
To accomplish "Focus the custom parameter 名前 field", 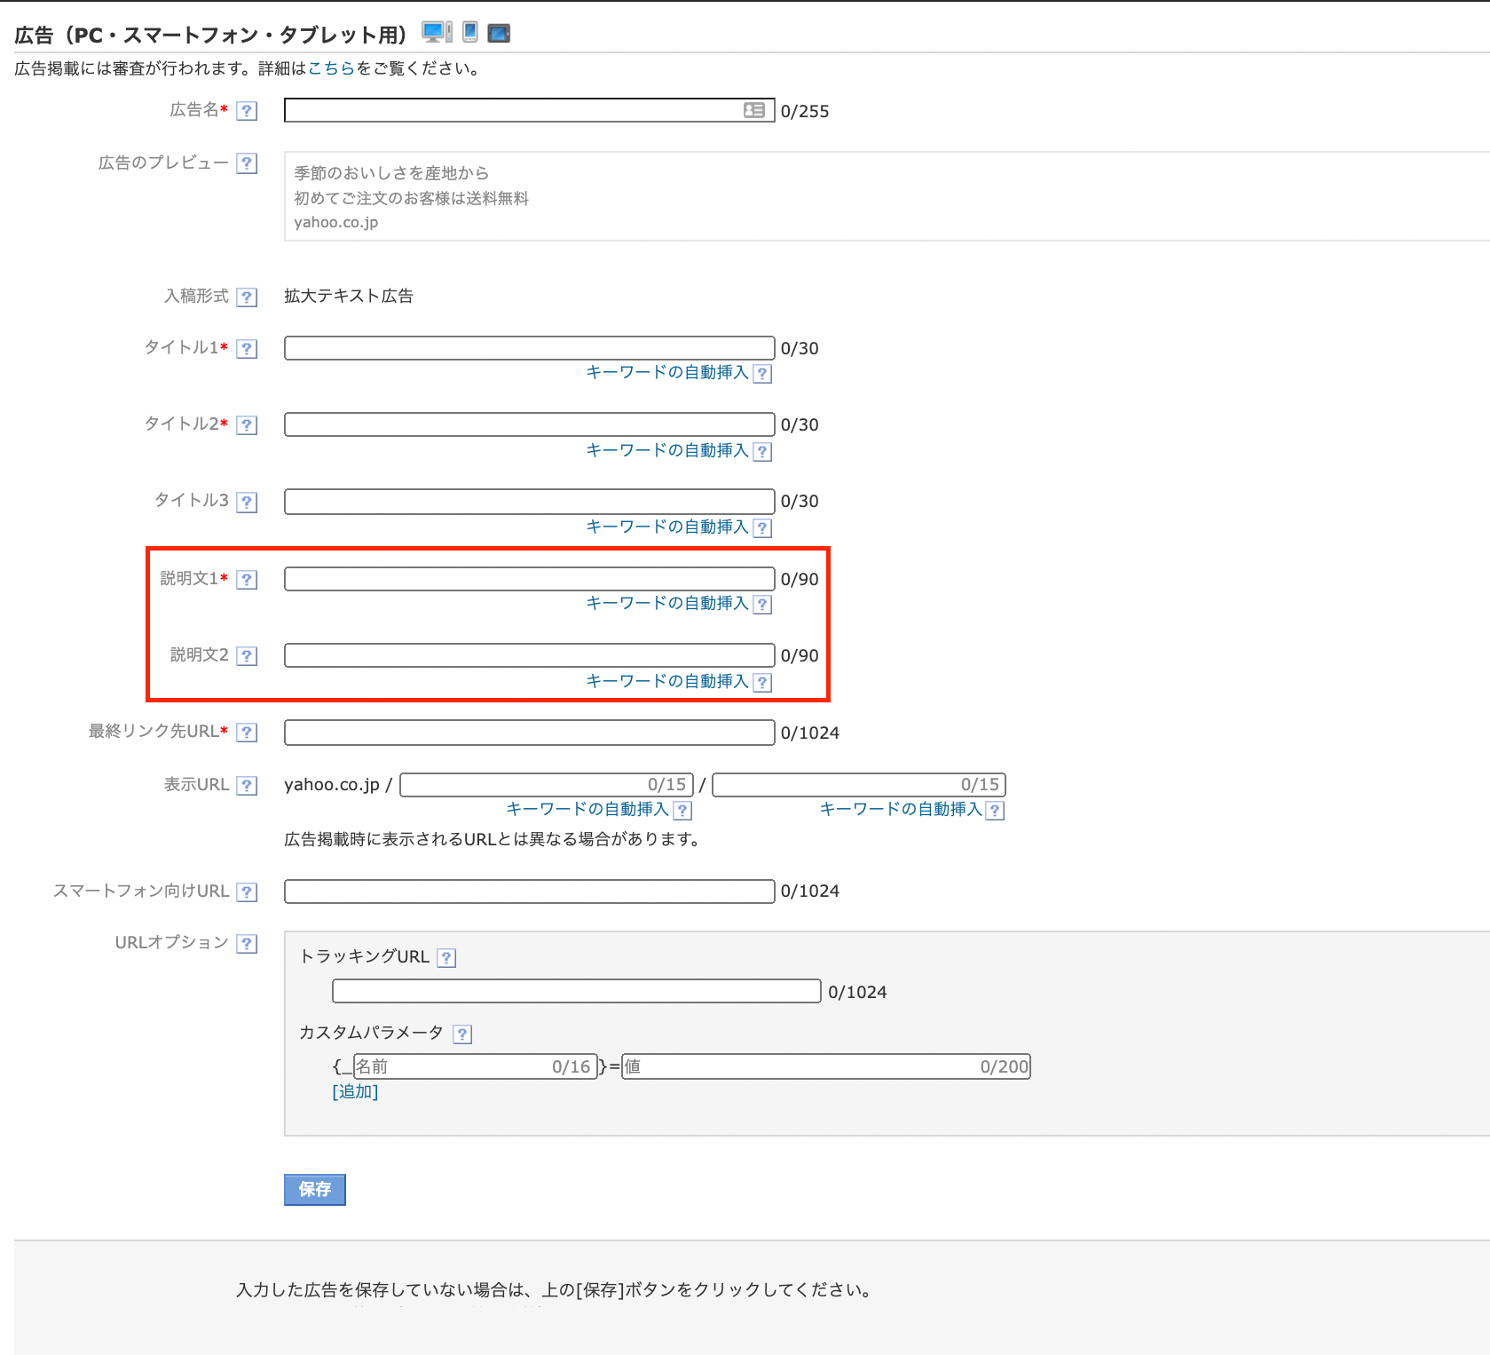I will [x=475, y=1066].
